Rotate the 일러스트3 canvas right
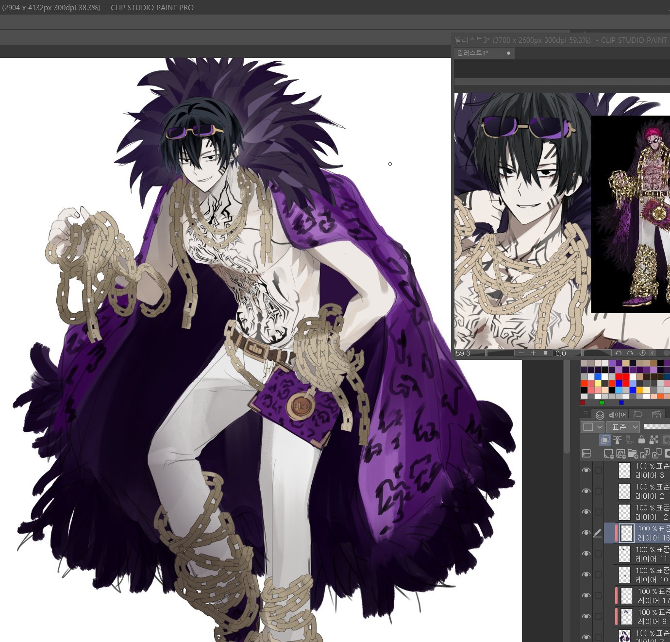This screenshot has height=642, width=670. [630, 353]
